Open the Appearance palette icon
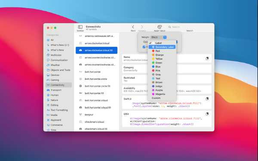 point(160,27)
